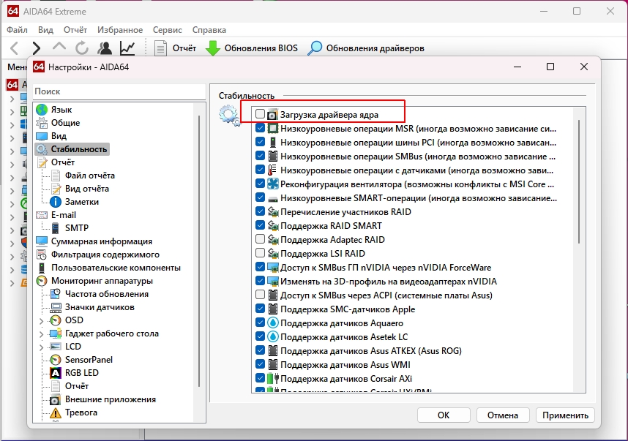The width and height of the screenshot is (628, 441).
Task: Uncheck Низкоуровневые операции шины PCI checkbox
Action: click(x=260, y=142)
